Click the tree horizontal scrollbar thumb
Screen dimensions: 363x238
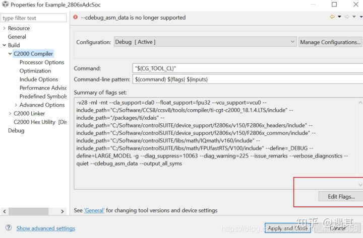click(28, 211)
